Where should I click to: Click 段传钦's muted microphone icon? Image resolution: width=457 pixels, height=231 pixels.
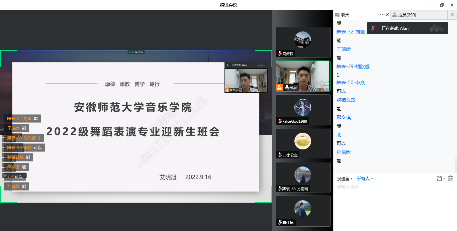click(x=279, y=54)
